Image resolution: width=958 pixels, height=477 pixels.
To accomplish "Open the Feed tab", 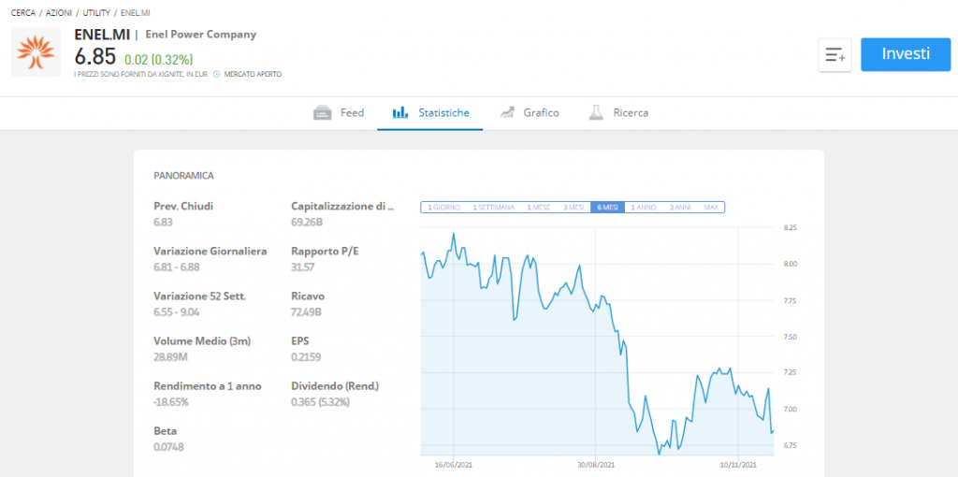I will pos(339,113).
